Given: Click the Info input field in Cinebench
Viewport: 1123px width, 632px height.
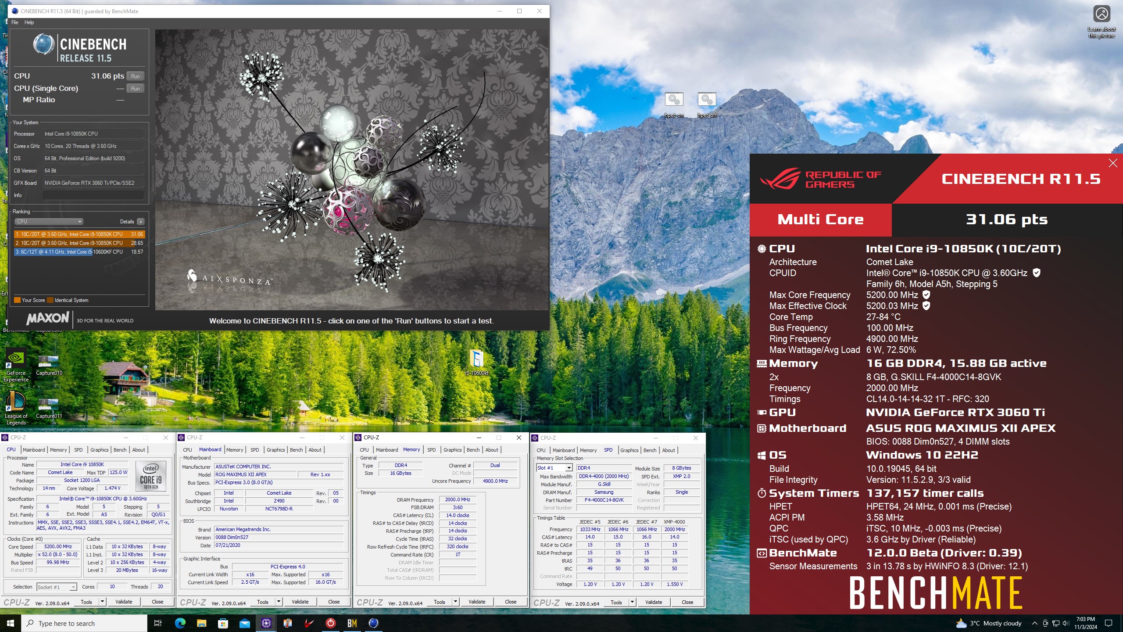Looking at the screenshot, I should [93, 195].
